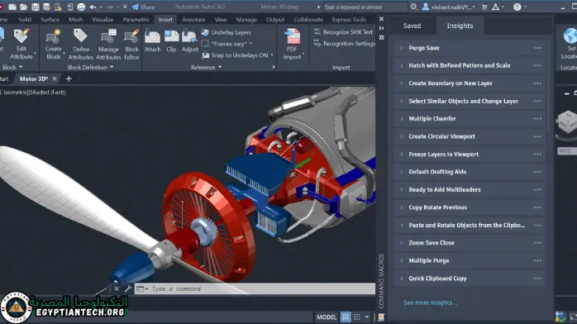Switch to the Saved tab

coord(412,26)
